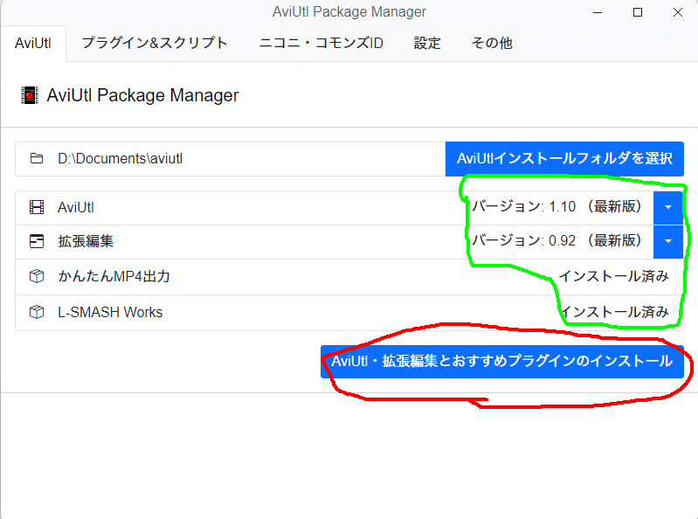Click the AviUtl Package Manager page heading
Image resolution: width=698 pixels, height=519 pixels.
pyautogui.click(x=143, y=95)
